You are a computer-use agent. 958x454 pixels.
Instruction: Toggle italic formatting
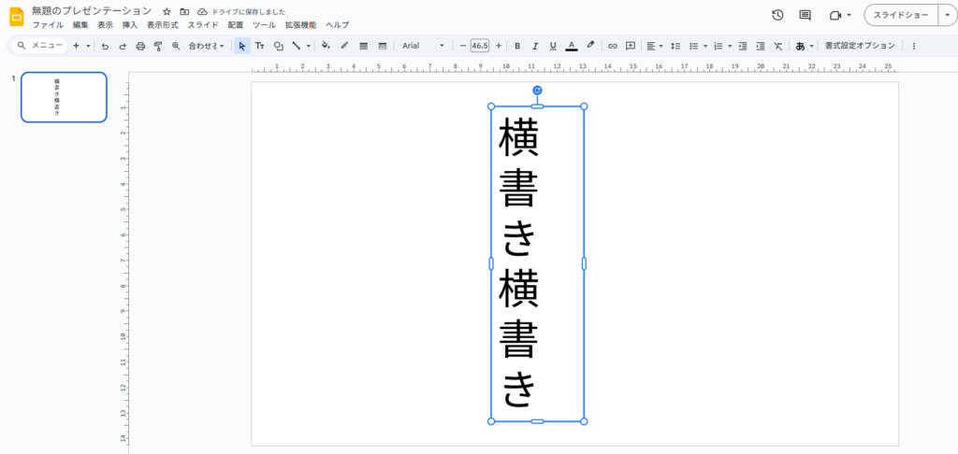click(x=535, y=45)
